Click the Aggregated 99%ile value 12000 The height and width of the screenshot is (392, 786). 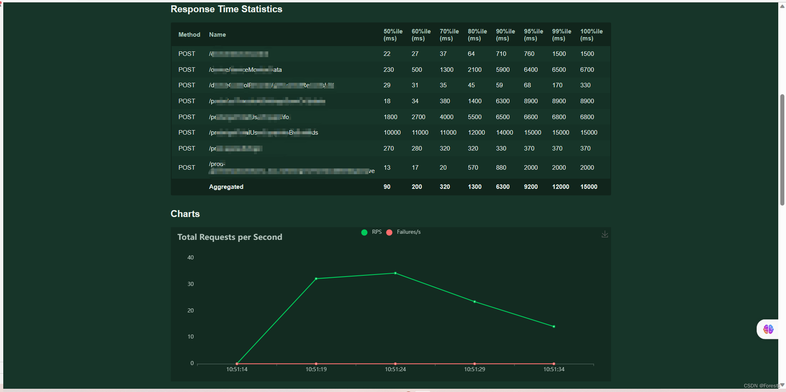tap(561, 187)
